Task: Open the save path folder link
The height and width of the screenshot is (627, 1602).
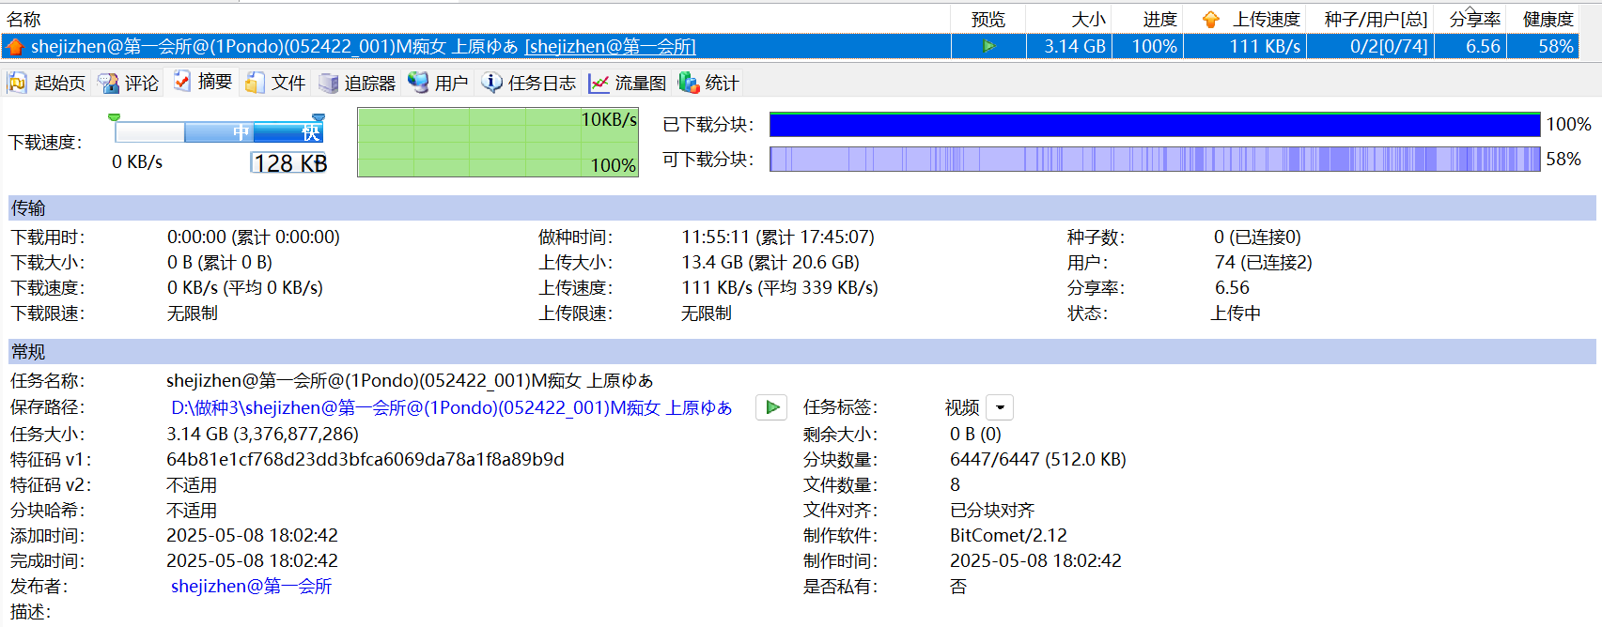Action: point(451,407)
